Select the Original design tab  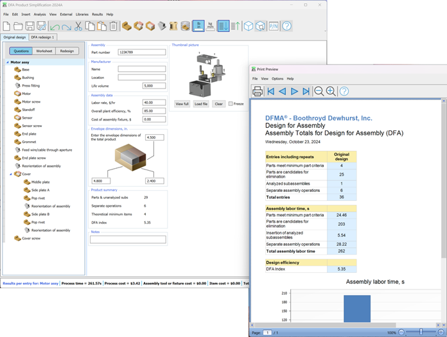click(x=15, y=37)
